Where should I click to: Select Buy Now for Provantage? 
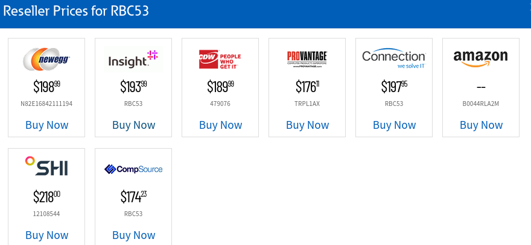[x=307, y=125]
